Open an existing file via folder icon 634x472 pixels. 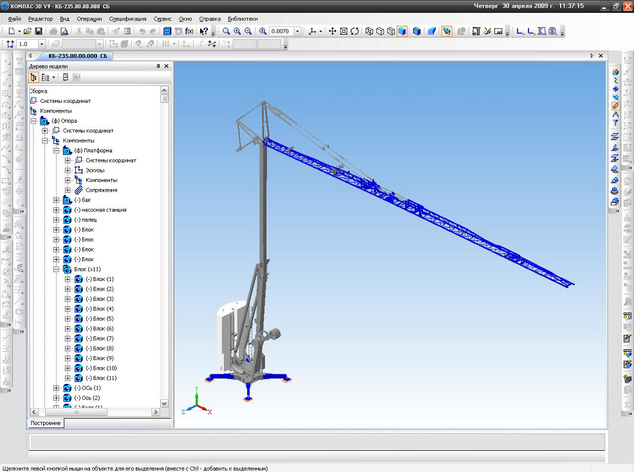click(x=28, y=31)
